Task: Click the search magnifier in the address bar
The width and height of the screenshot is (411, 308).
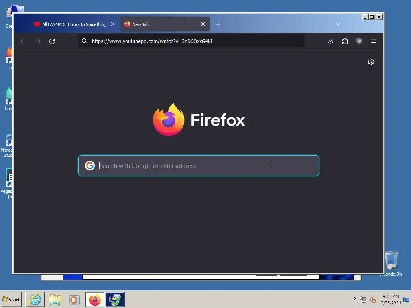Action: point(84,41)
